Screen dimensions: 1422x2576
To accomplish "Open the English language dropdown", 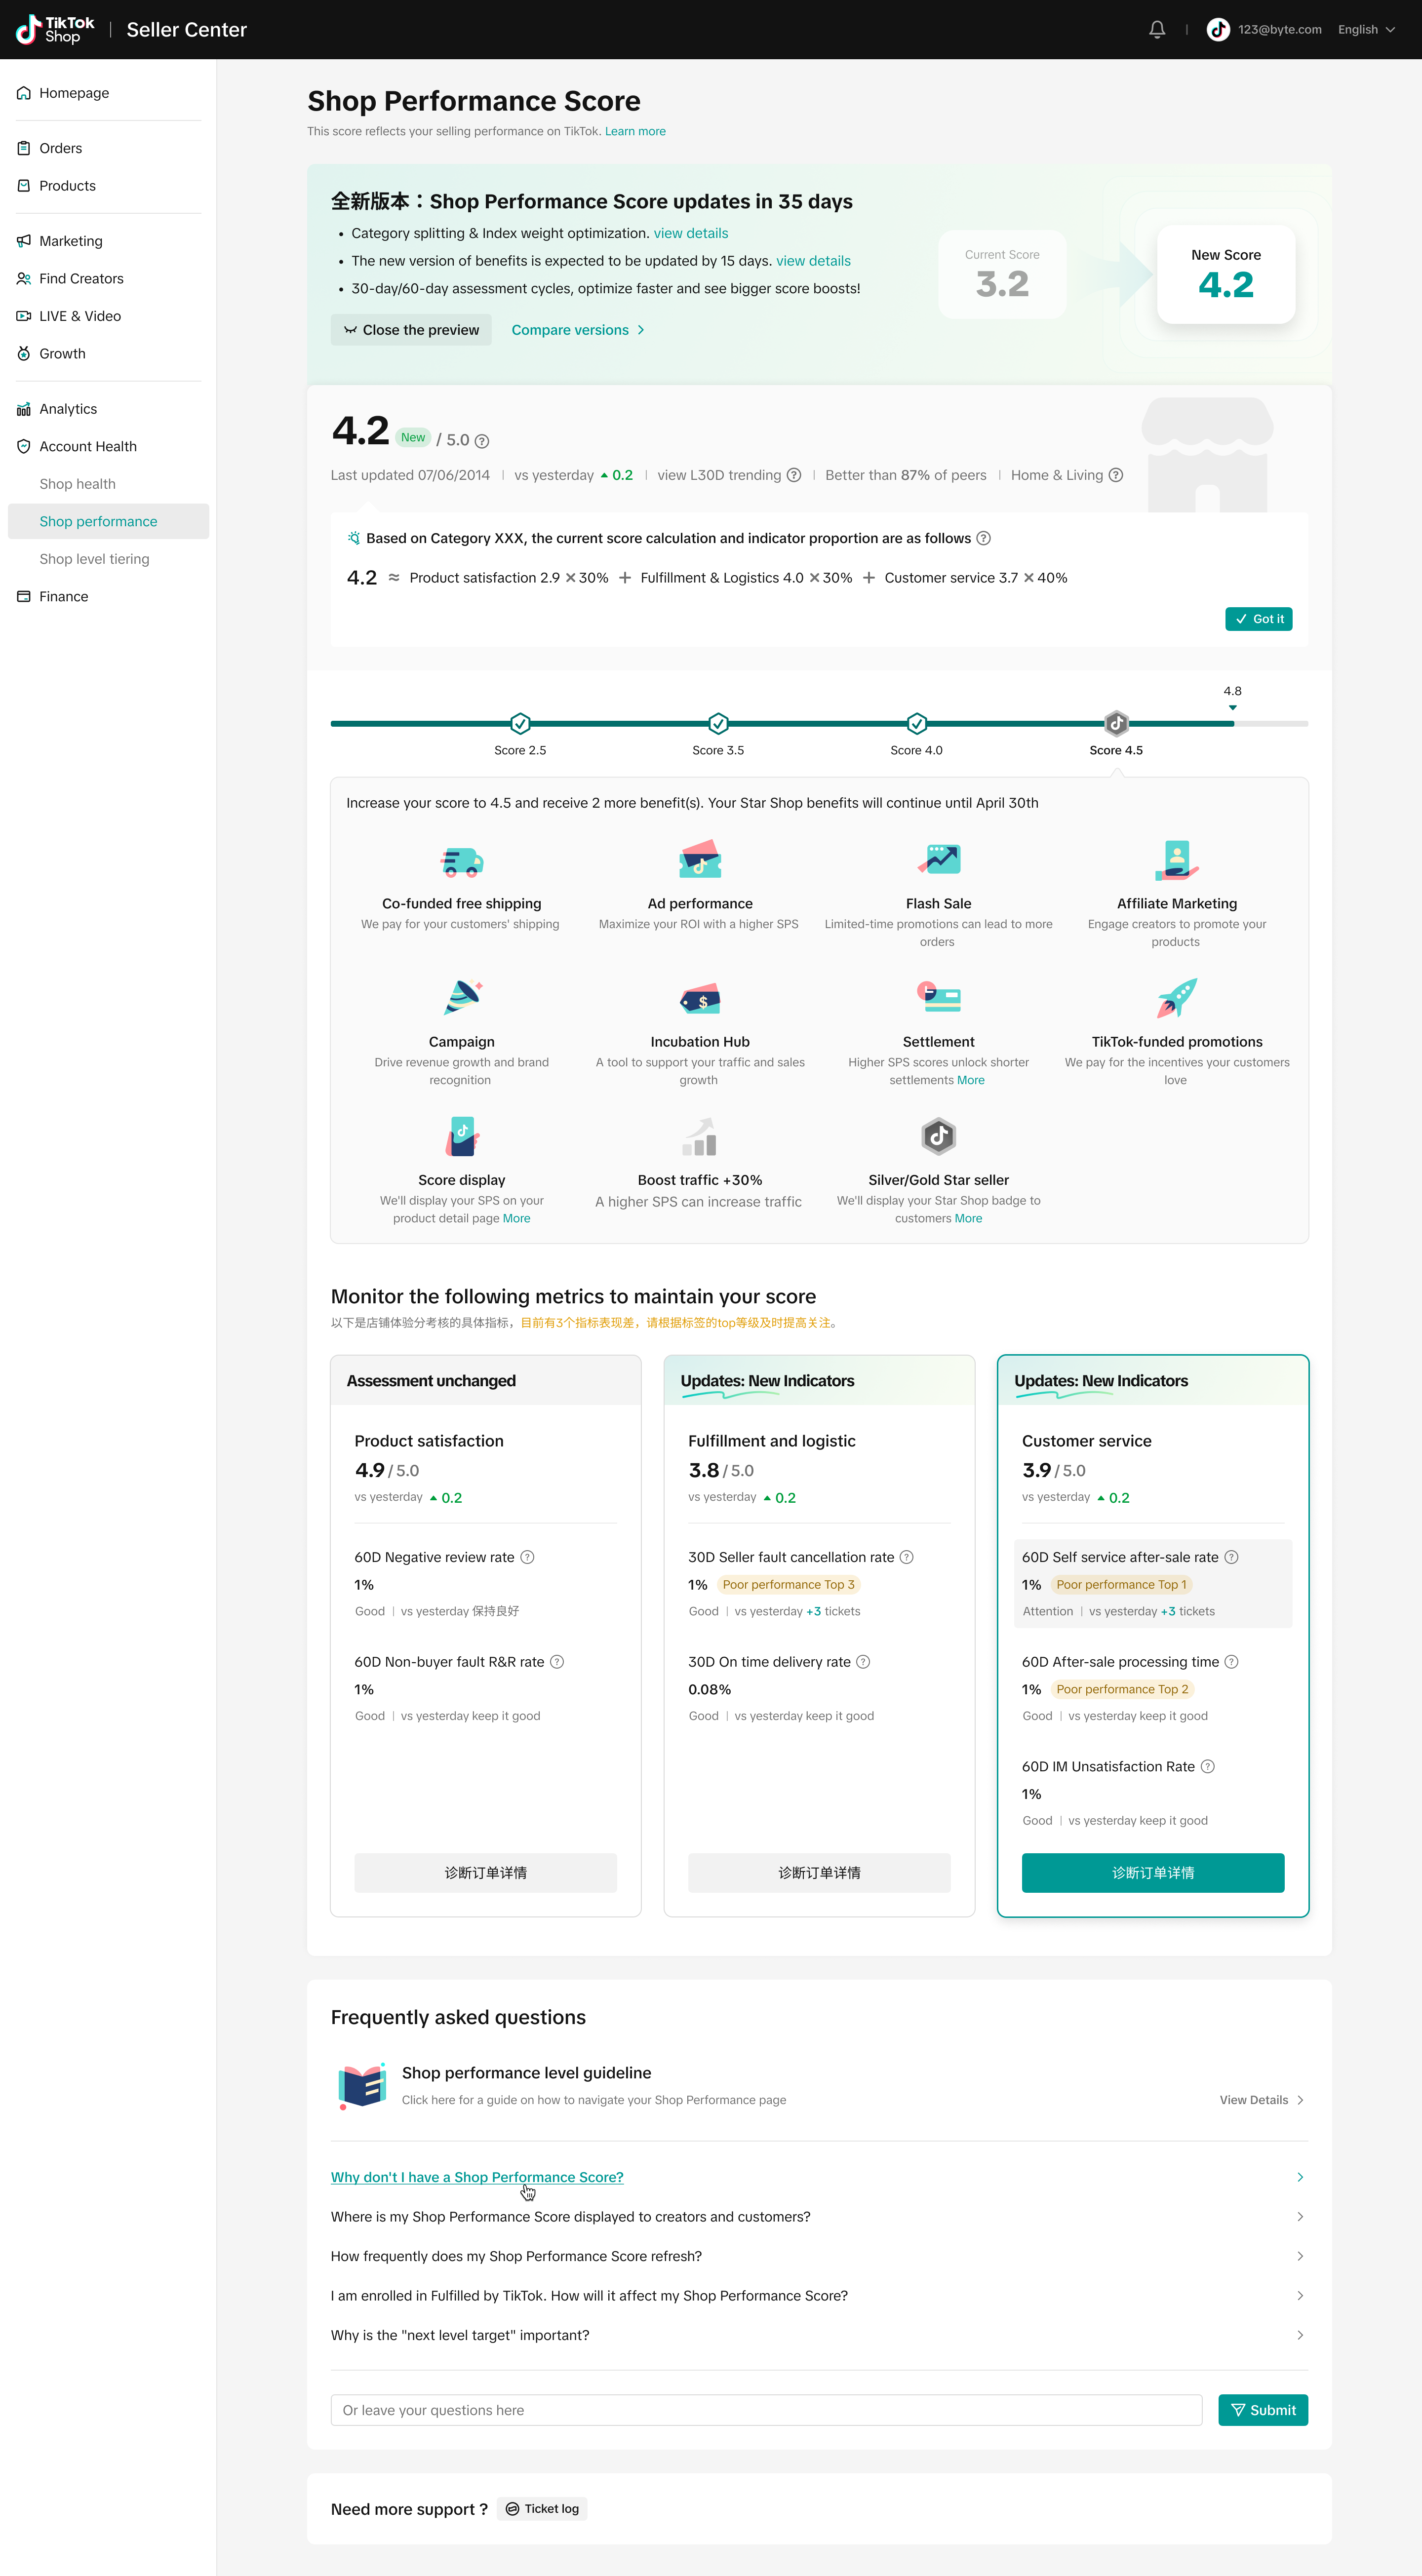I will [1366, 30].
